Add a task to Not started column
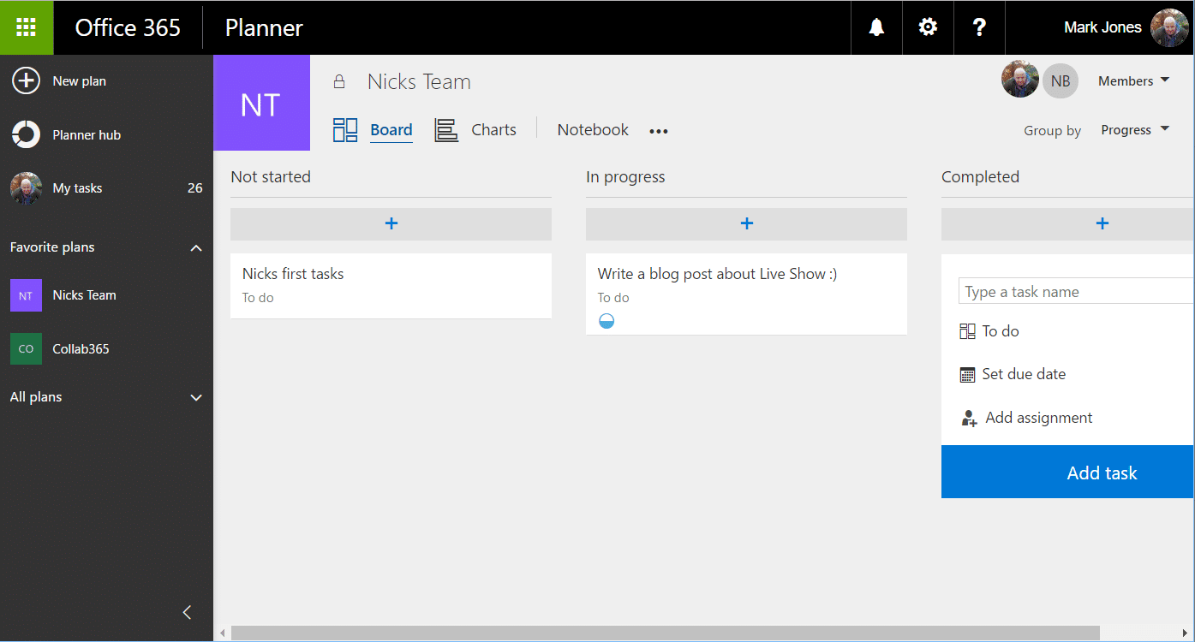The width and height of the screenshot is (1195, 642). point(391,223)
